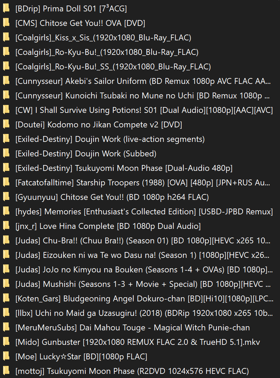Image resolution: width=280 pixels, height=378 pixels.
Task: Select the folder icon for JoJo no Kimyou na Bouken
Action: (x=6, y=269)
